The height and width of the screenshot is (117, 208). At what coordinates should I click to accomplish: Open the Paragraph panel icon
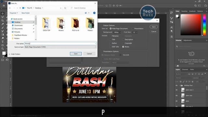tap(172, 31)
